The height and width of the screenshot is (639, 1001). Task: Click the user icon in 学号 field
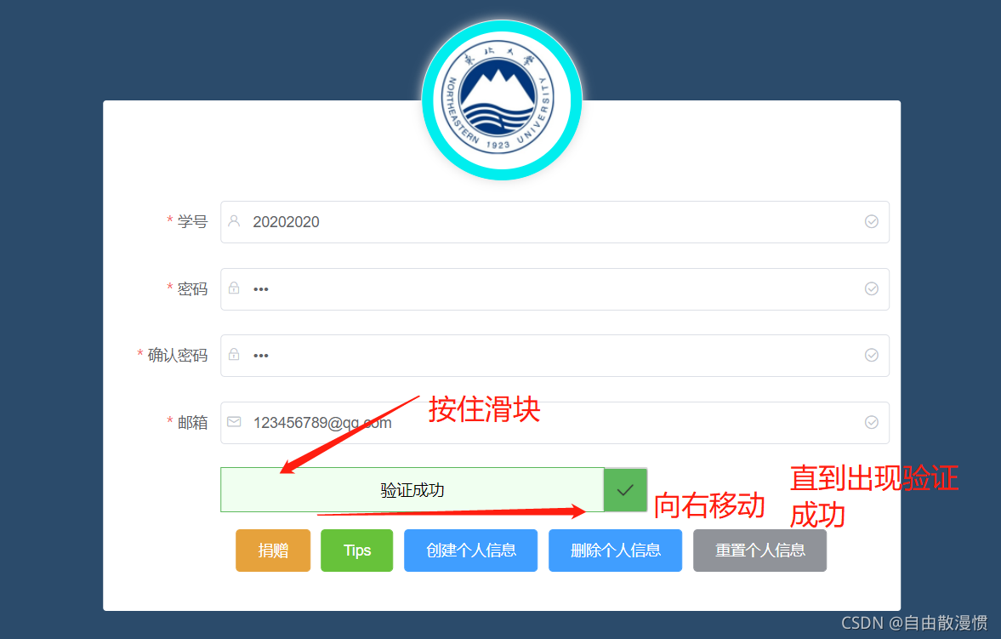234,221
